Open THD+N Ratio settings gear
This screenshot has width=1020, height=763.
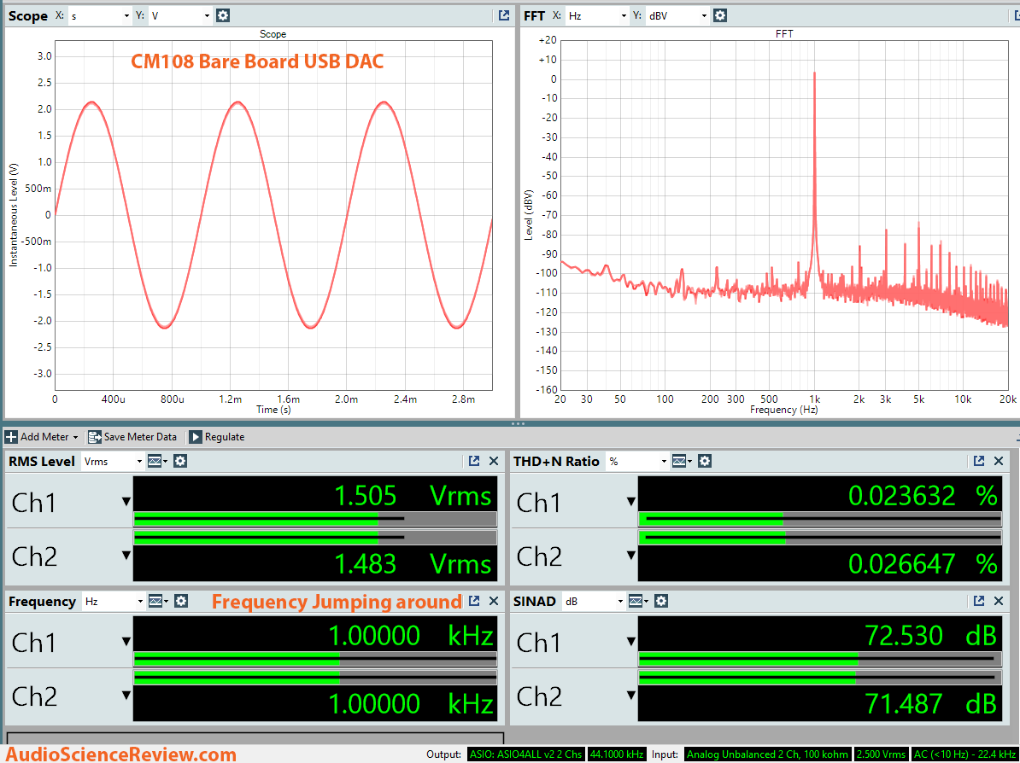click(705, 462)
